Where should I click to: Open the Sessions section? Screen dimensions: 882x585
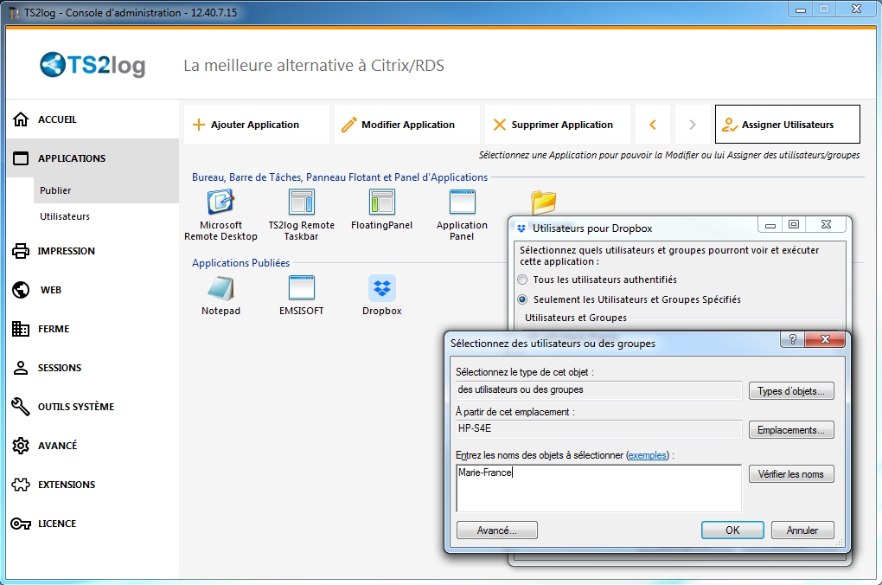click(93, 368)
